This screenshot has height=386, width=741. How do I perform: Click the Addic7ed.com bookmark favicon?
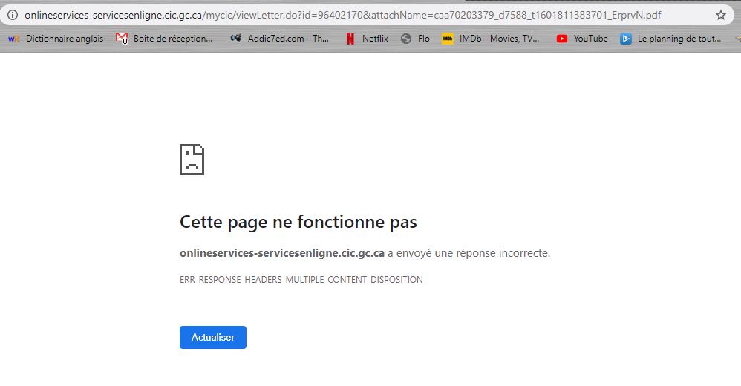[236, 39]
